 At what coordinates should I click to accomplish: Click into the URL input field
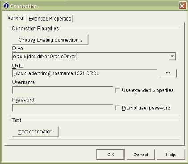(x=85, y=73)
